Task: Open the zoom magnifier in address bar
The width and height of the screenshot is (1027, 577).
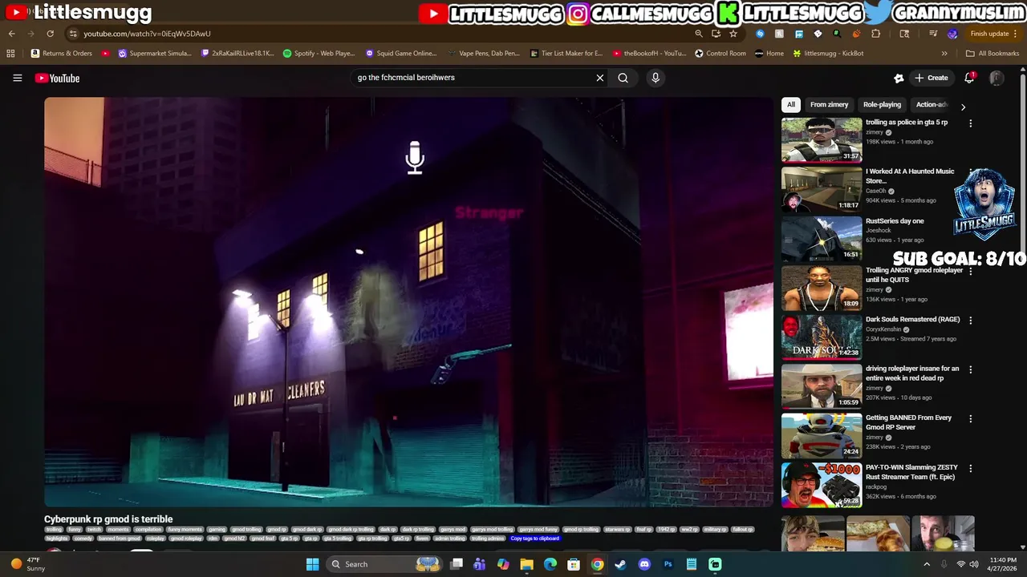Action: (x=699, y=34)
